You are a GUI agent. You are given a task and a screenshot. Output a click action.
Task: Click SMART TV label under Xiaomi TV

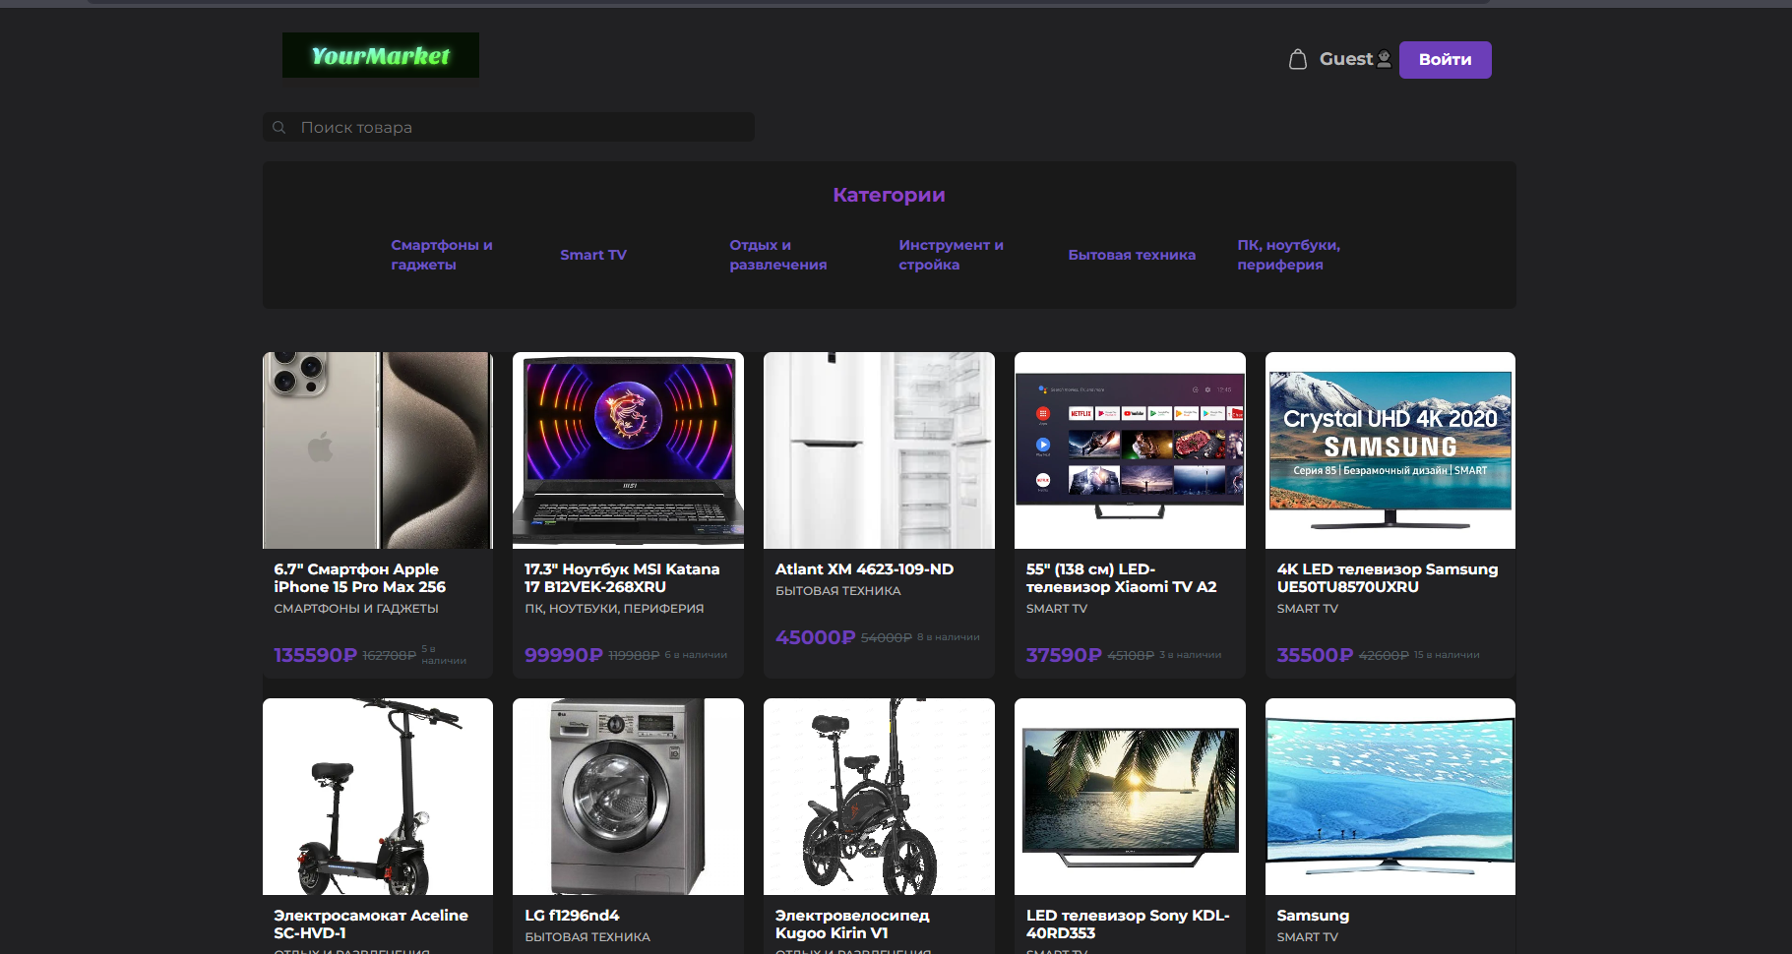click(x=1057, y=609)
